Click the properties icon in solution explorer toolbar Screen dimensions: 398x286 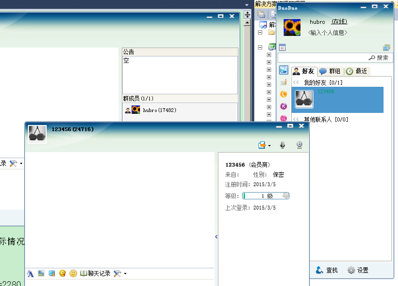point(261,14)
